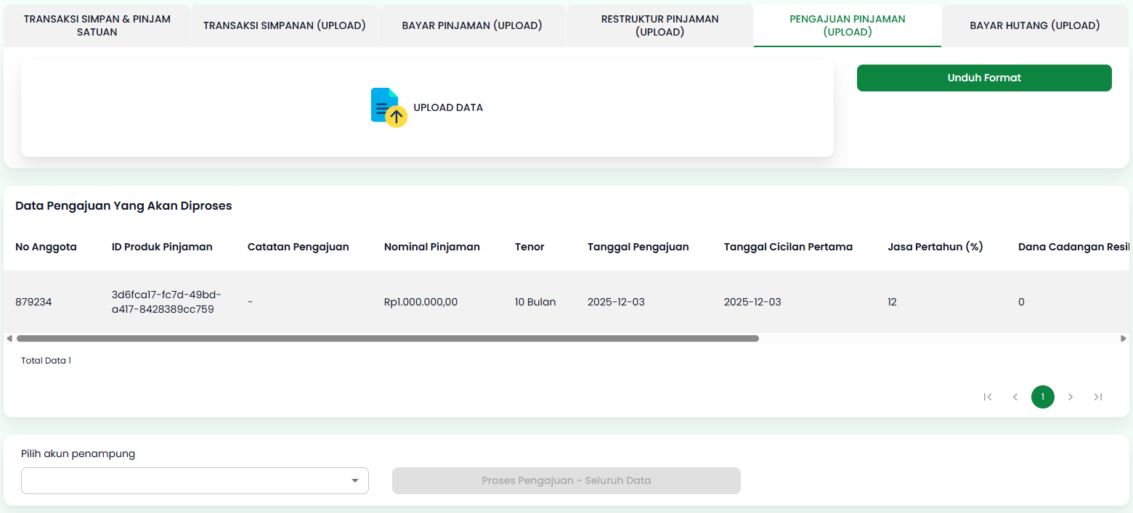Click the Upload Data file icon
Screen dimensions: 1133x513
(x=386, y=105)
